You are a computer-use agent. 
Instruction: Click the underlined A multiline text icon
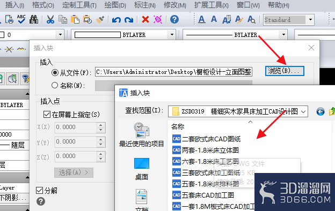coord(202,19)
